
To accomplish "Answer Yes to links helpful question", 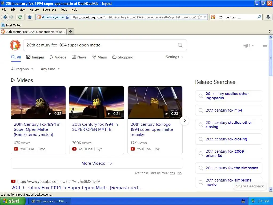I will click(172, 173).
